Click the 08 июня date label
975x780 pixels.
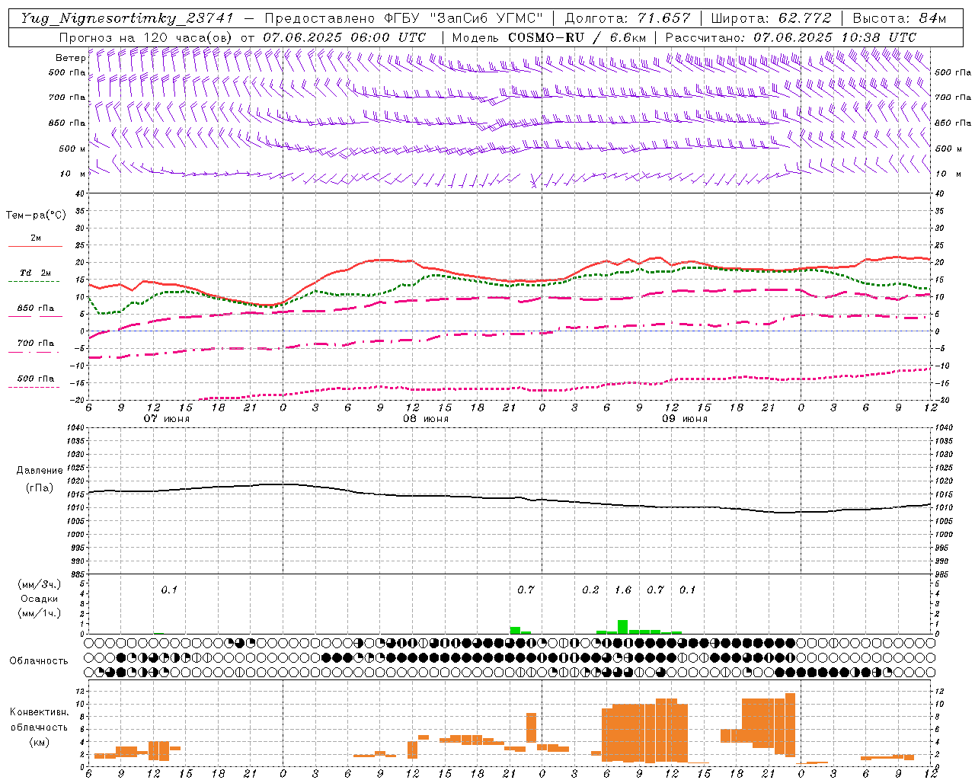pyautogui.click(x=426, y=418)
